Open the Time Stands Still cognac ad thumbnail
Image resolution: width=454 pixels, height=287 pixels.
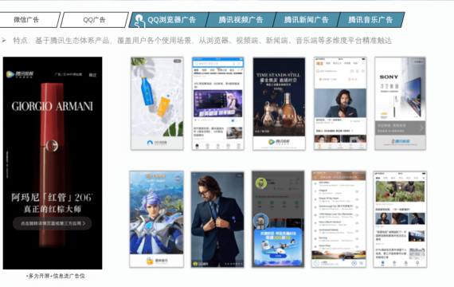click(279, 104)
